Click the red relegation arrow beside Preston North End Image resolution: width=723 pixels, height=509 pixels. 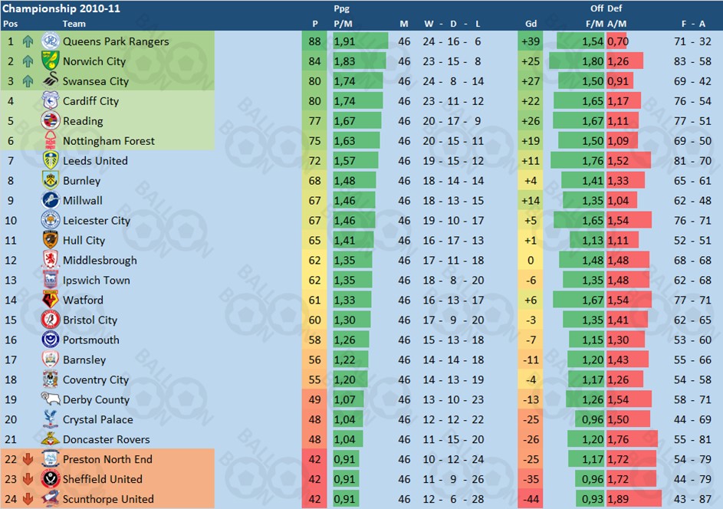point(28,459)
